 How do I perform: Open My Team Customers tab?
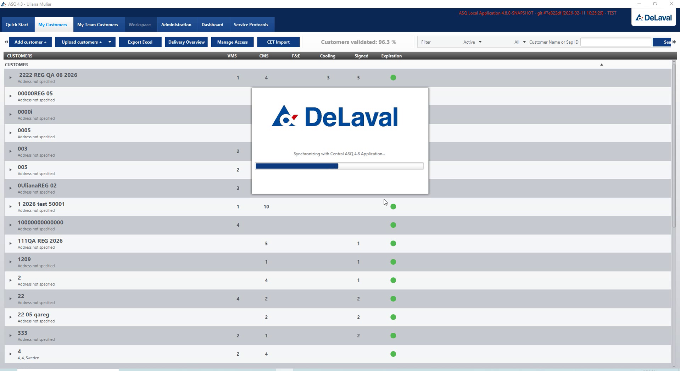97,25
